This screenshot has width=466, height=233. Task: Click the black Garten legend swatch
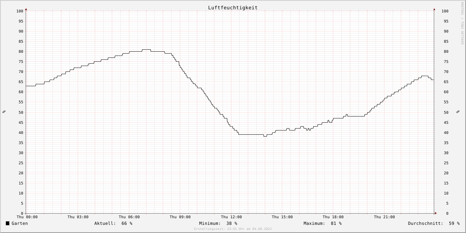click(x=7, y=223)
